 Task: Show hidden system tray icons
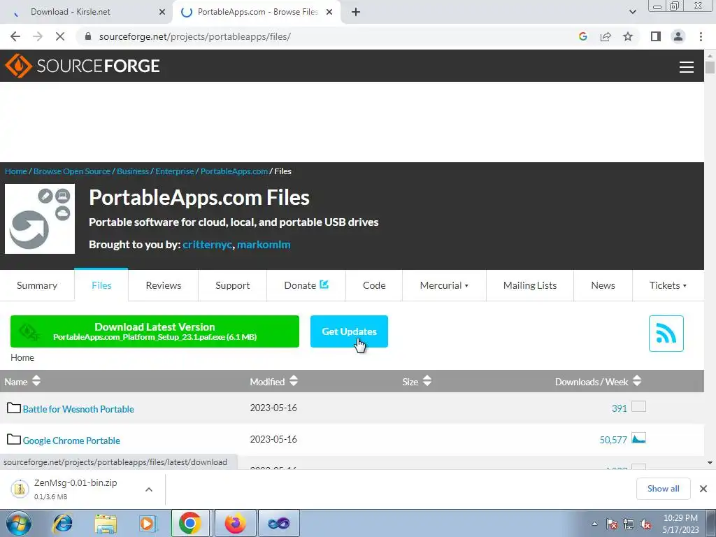click(594, 524)
